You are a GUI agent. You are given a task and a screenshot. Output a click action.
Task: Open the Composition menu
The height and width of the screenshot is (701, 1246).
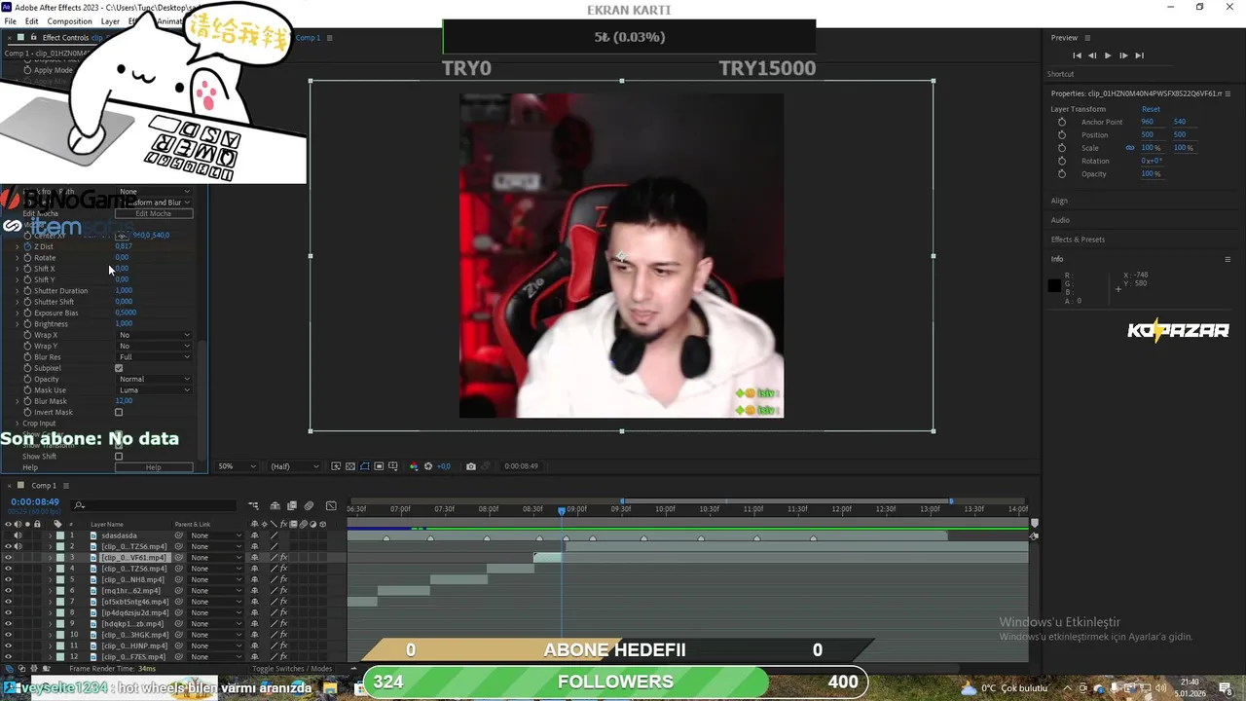[x=69, y=21]
